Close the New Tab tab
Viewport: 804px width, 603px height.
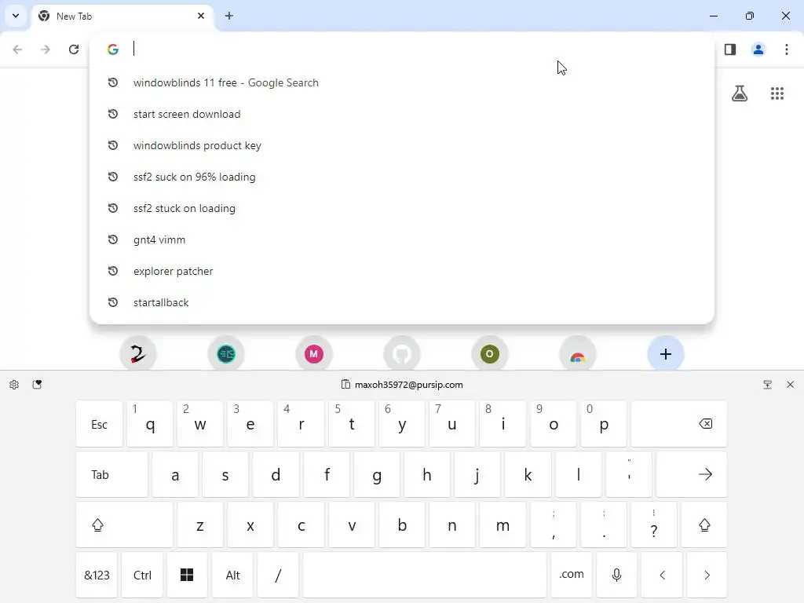point(201,16)
